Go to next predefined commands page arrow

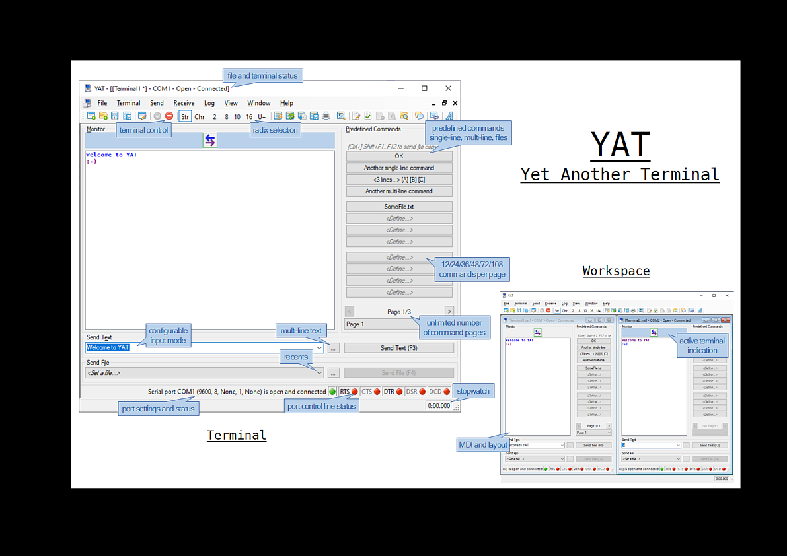pyautogui.click(x=449, y=311)
